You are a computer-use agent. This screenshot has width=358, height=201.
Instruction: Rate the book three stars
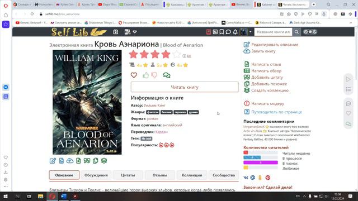coord(155,55)
